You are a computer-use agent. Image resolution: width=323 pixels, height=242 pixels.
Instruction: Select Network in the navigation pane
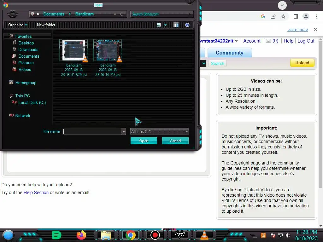[x=23, y=116]
